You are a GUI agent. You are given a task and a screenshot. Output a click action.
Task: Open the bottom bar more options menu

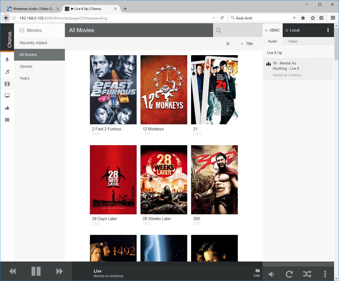tap(325, 274)
